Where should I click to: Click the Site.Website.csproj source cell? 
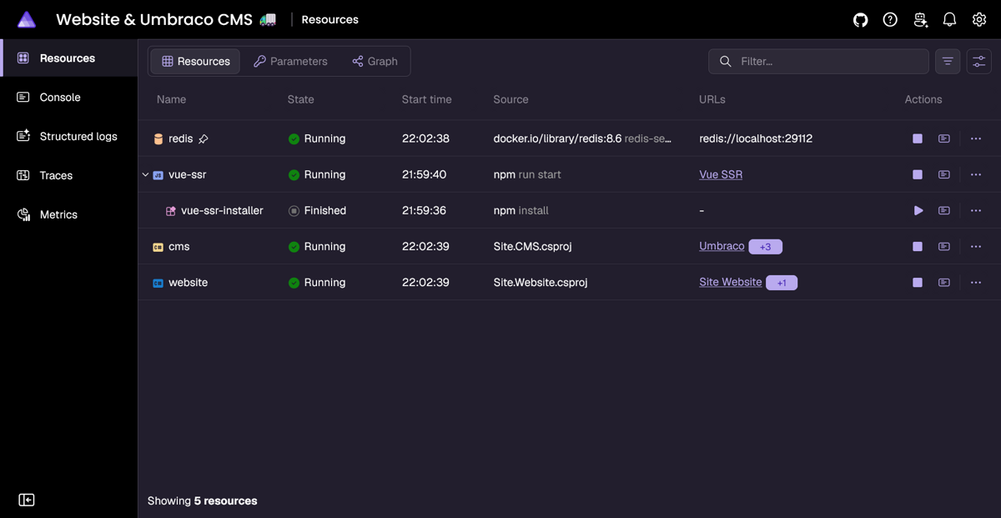(541, 282)
